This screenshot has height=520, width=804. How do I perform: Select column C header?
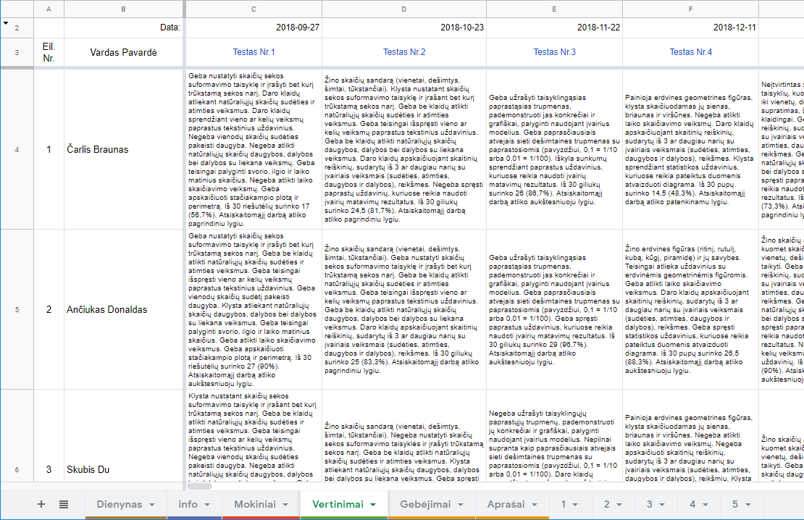[x=254, y=9]
